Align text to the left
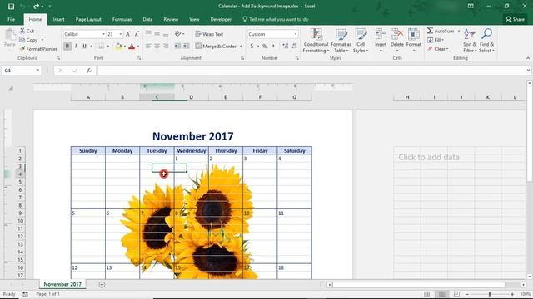The image size is (533, 299). point(148,46)
